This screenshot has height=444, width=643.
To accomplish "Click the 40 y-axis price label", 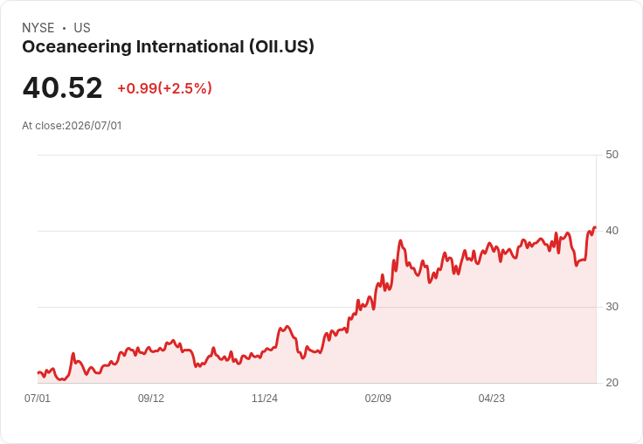I will pyautogui.click(x=612, y=231).
